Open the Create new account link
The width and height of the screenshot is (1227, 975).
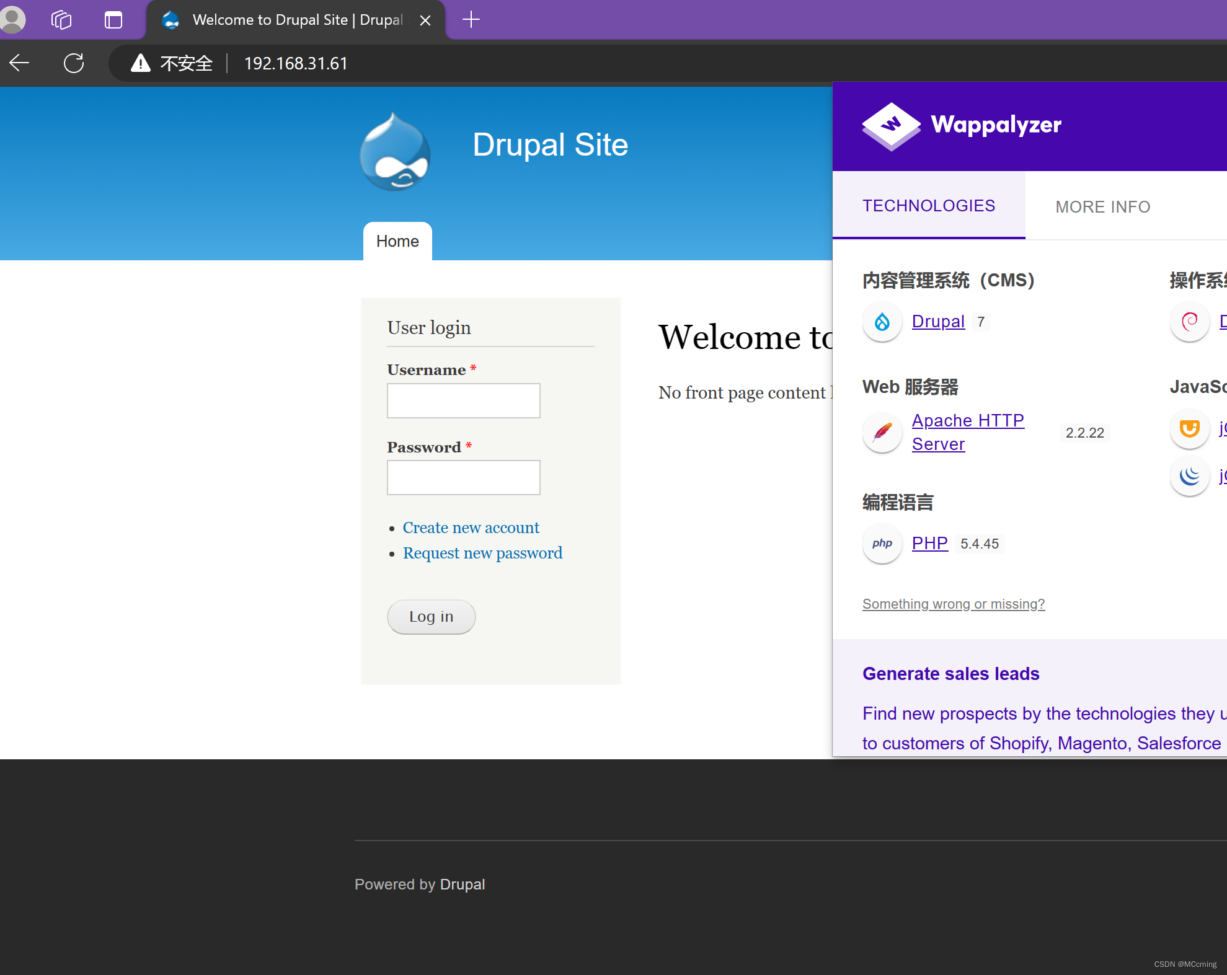coord(471,527)
